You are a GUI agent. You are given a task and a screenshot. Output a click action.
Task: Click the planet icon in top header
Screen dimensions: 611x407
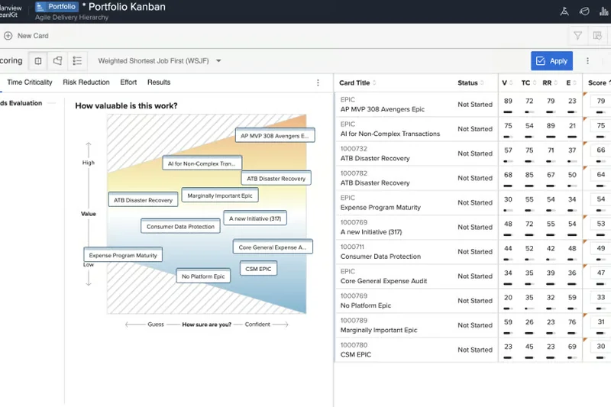584,11
